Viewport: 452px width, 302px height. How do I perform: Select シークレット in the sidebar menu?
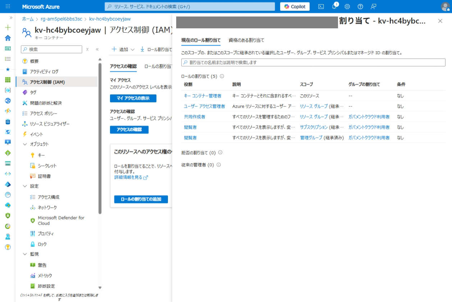pyautogui.click(x=47, y=166)
